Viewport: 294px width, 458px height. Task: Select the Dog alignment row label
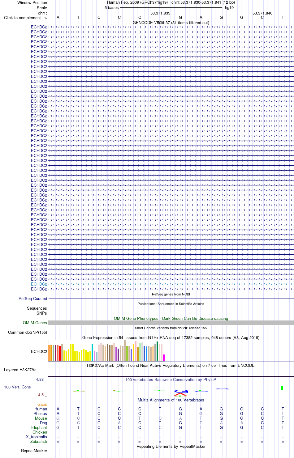point(44,423)
